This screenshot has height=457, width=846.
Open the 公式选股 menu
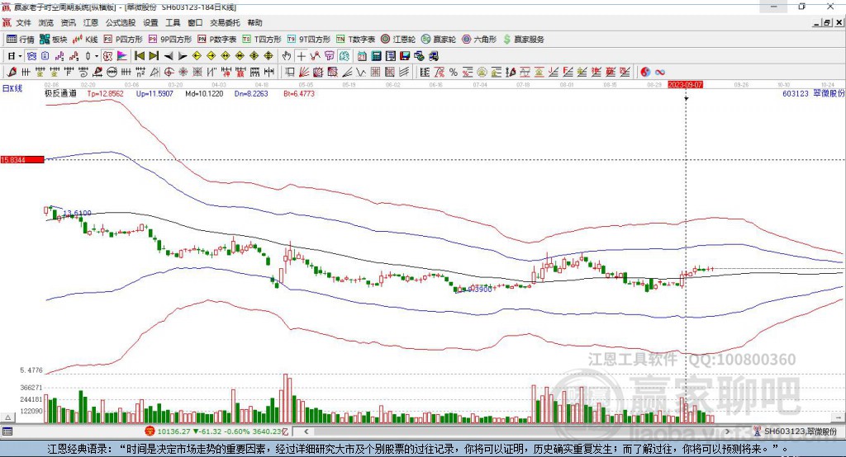click(x=121, y=22)
